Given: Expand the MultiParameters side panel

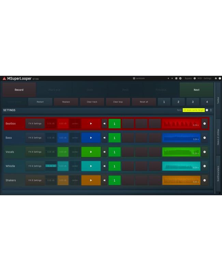Looking at the screenshot, I should point(218,174).
